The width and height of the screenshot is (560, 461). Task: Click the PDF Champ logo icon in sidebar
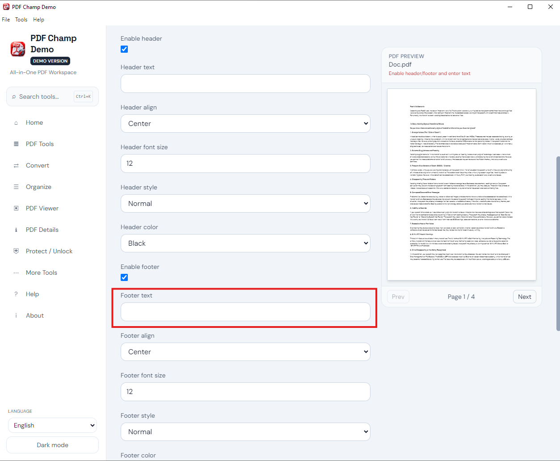18,49
